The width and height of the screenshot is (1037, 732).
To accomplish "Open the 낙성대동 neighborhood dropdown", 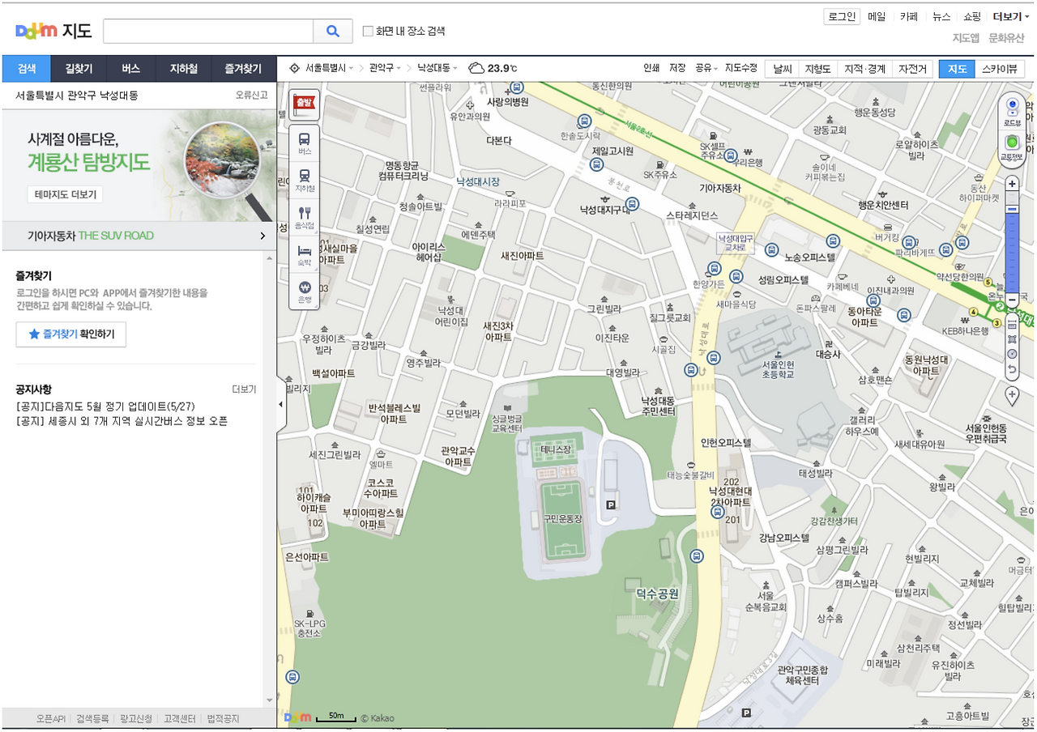I will [x=437, y=68].
